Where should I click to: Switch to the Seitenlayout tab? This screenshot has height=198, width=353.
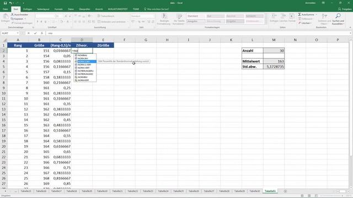(x=43, y=9)
